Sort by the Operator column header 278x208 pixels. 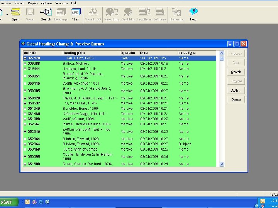pos(130,53)
